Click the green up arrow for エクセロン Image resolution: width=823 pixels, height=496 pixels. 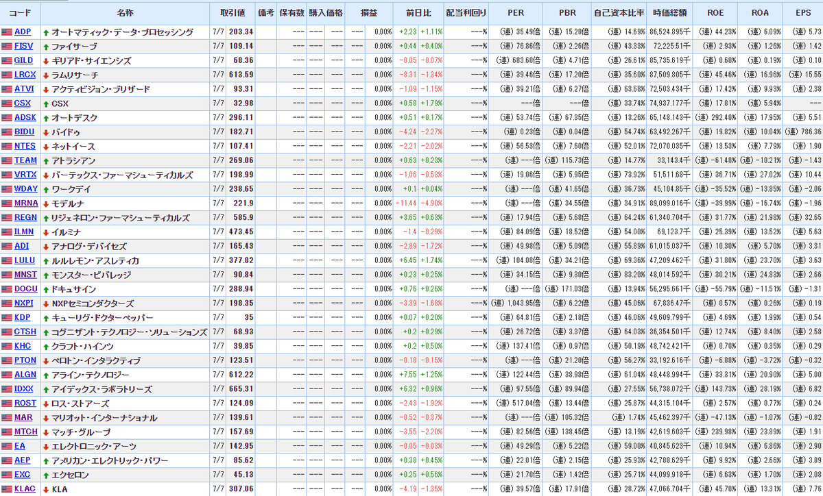point(46,475)
